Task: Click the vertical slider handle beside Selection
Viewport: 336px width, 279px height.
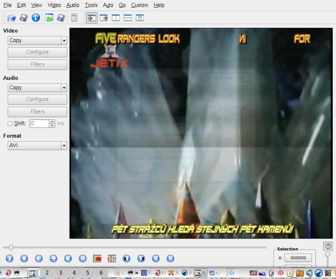Action: pyautogui.click(x=328, y=254)
